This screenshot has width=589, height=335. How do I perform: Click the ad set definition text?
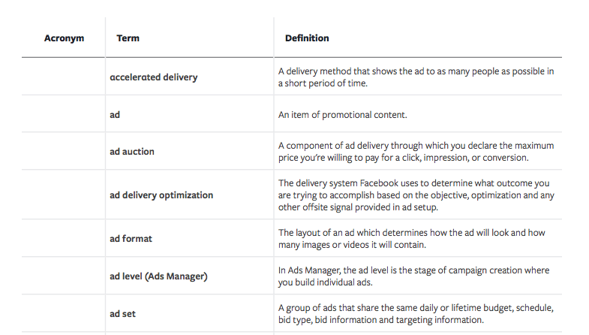(x=415, y=314)
